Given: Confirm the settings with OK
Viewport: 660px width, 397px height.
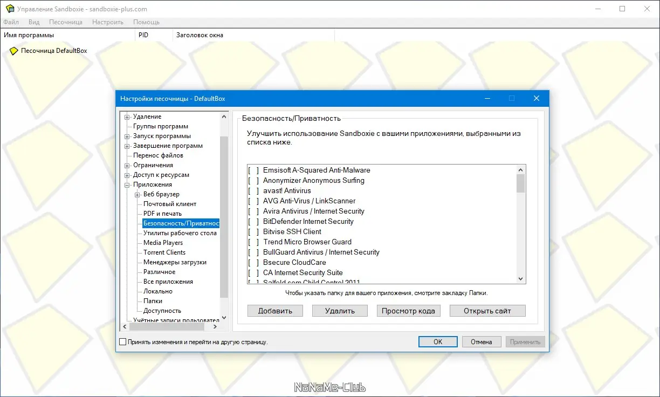Looking at the screenshot, I should pyautogui.click(x=438, y=342).
